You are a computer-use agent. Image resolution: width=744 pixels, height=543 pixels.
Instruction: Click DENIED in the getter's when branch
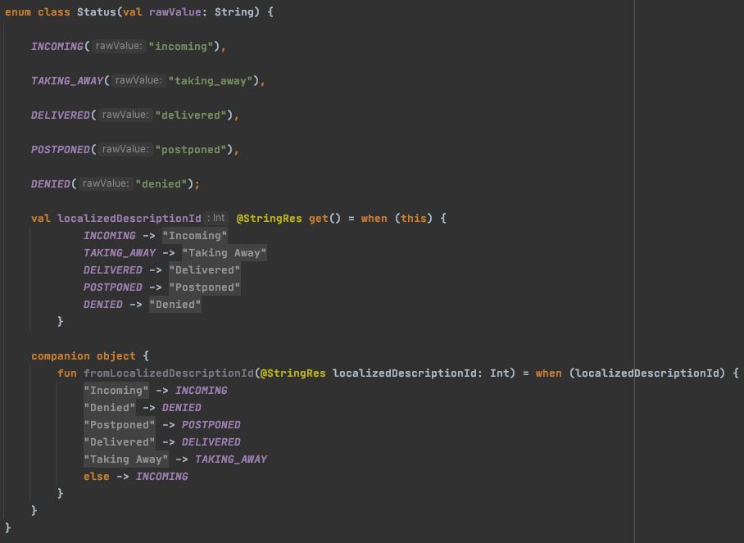(103, 305)
